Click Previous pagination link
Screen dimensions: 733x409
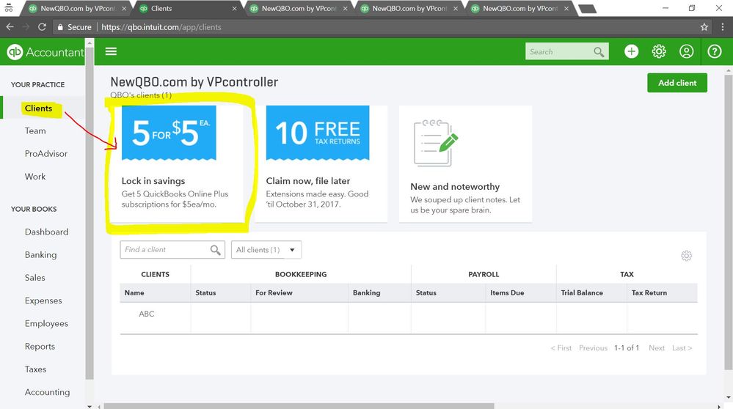pos(593,348)
